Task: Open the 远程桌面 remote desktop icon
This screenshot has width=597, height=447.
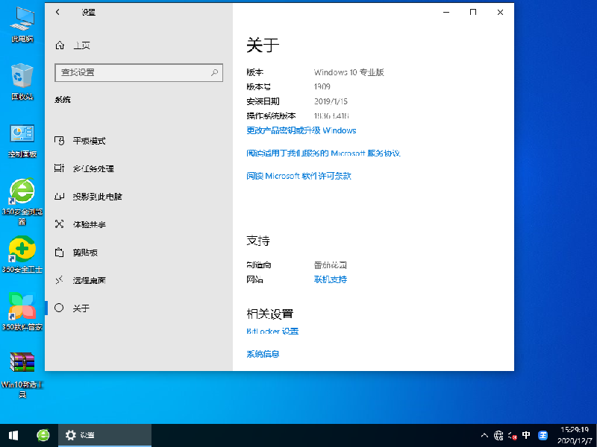Action: [60, 281]
